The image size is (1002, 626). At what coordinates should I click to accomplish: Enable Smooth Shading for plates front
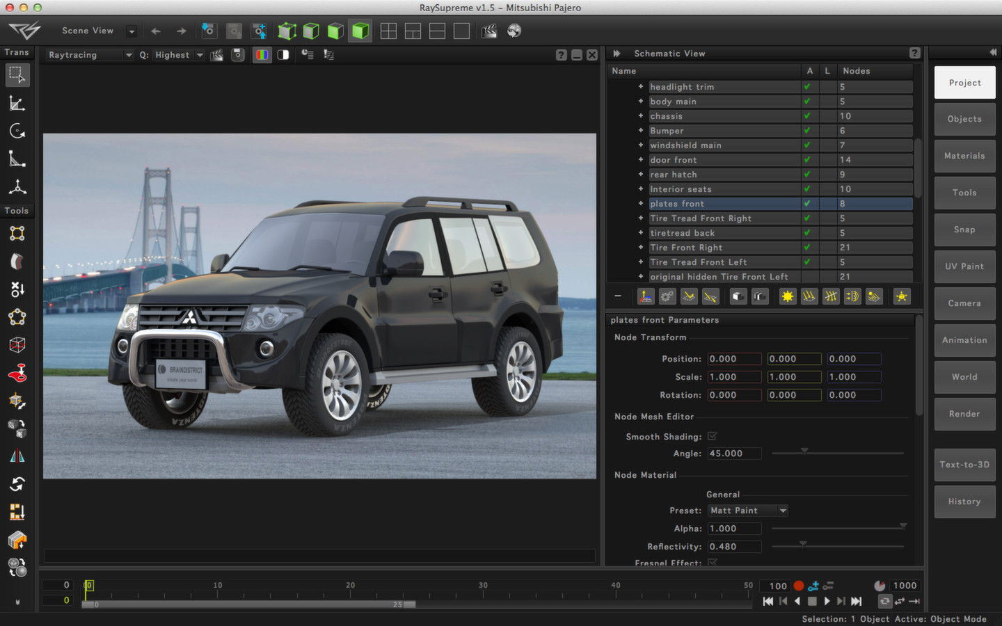pos(712,436)
